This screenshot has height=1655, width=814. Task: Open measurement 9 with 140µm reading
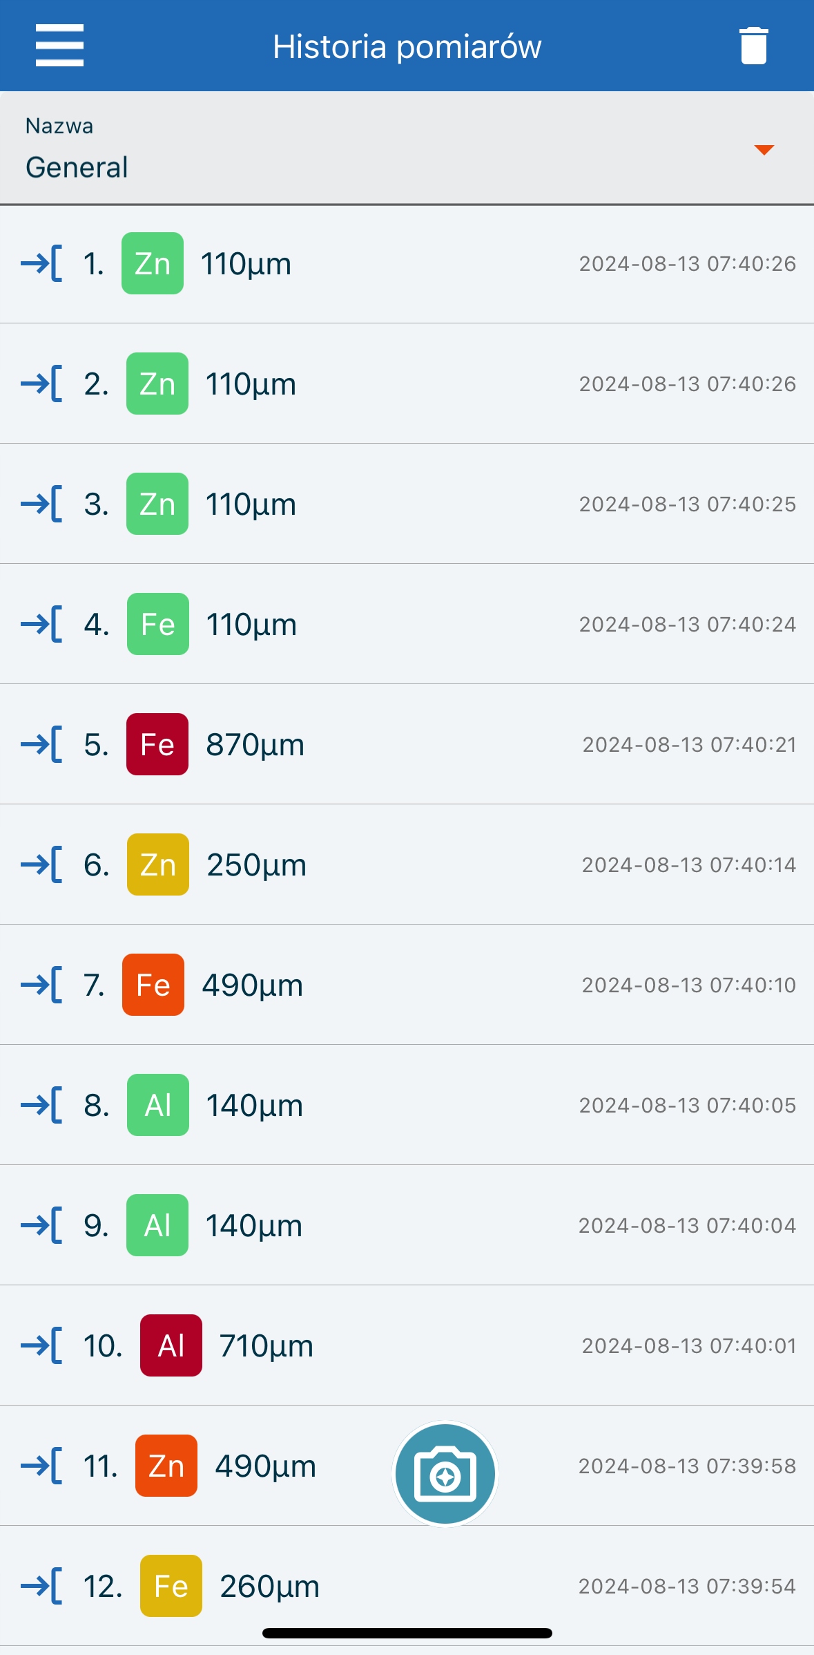click(254, 1225)
